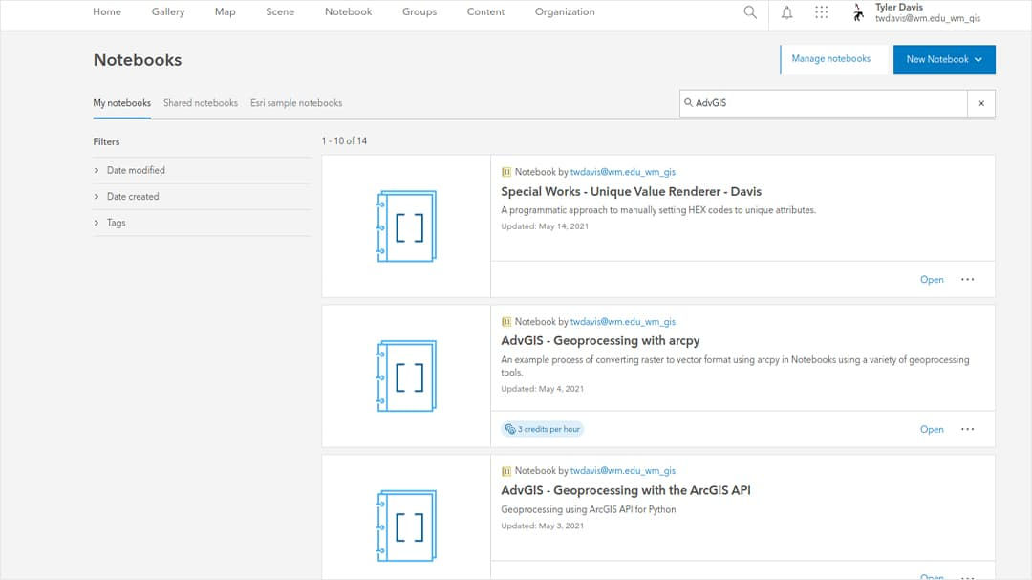Open the app launcher grid icon

[x=822, y=12]
